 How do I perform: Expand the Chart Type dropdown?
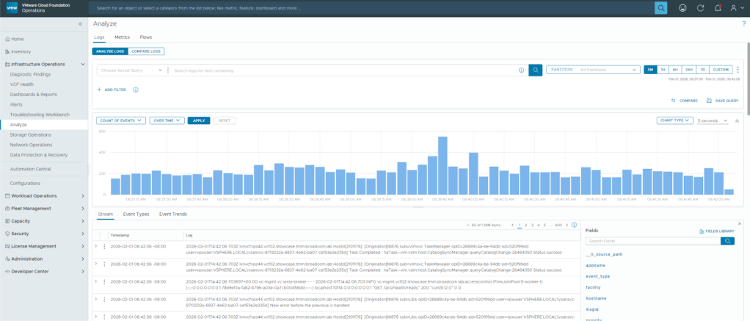coord(674,120)
